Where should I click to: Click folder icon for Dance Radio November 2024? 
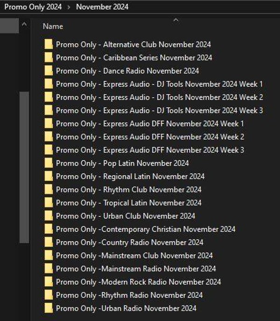(x=49, y=71)
